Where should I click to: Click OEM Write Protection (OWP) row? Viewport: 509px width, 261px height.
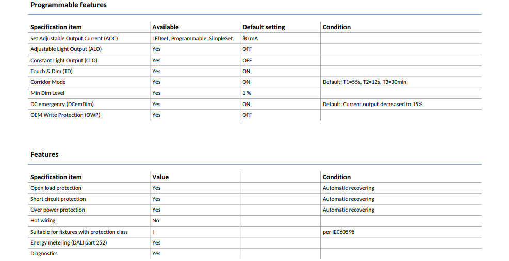(255, 115)
